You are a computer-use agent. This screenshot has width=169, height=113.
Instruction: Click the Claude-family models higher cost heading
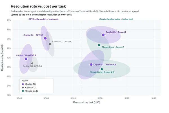coord(116,19)
